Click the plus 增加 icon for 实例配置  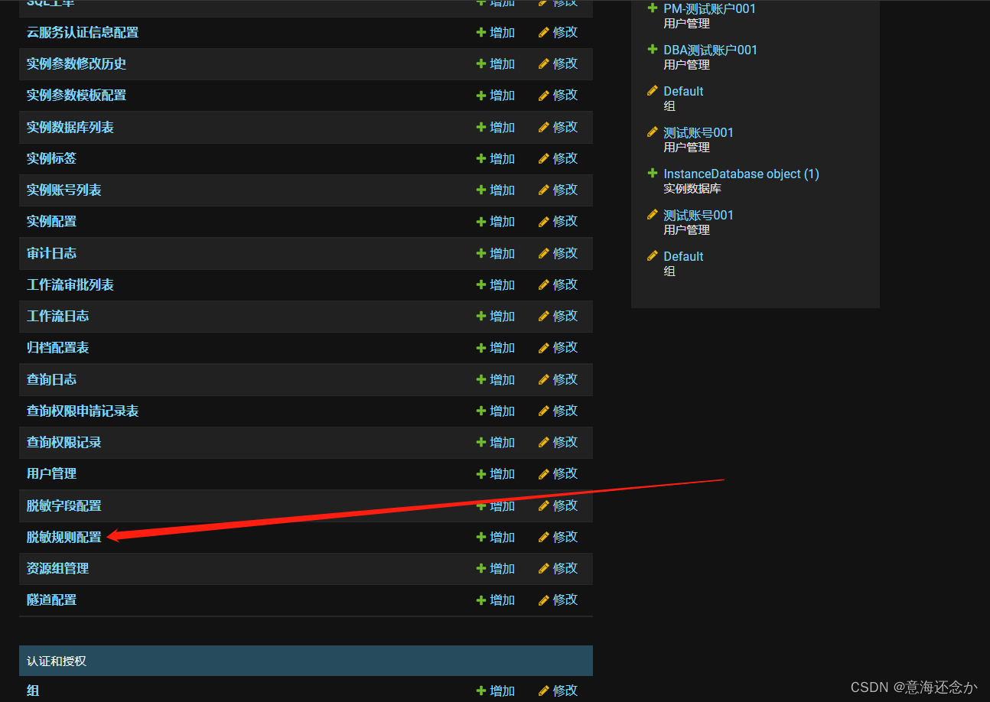point(481,222)
